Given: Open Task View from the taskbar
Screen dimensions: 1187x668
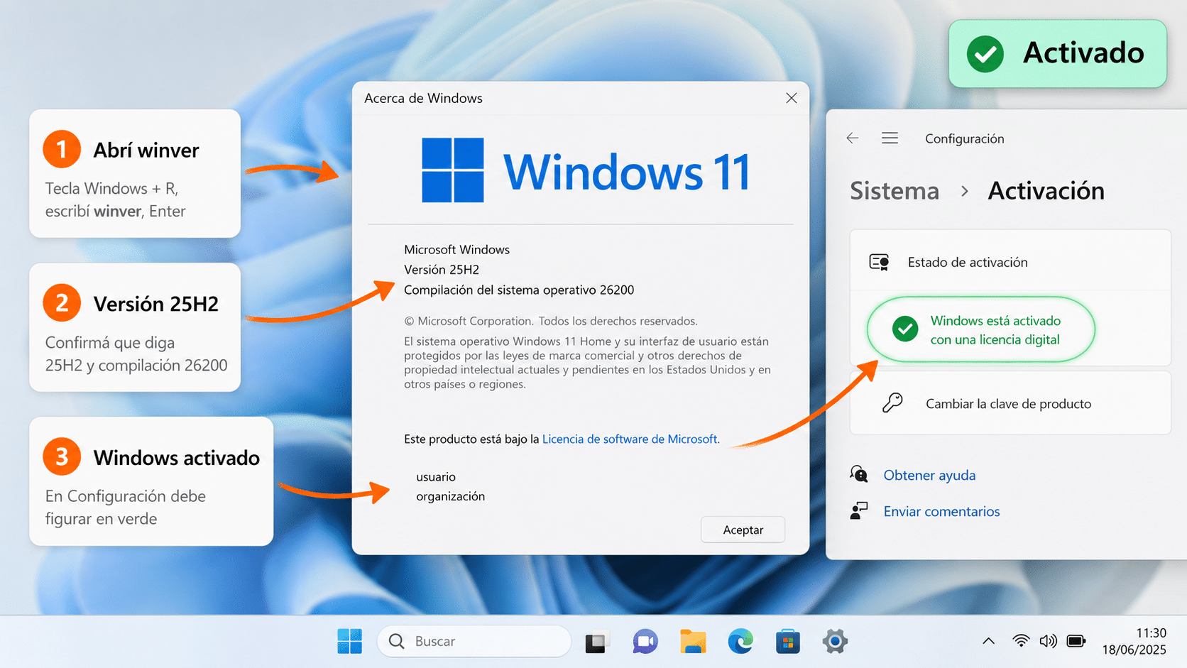Looking at the screenshot, I should [x=596, y=642].
